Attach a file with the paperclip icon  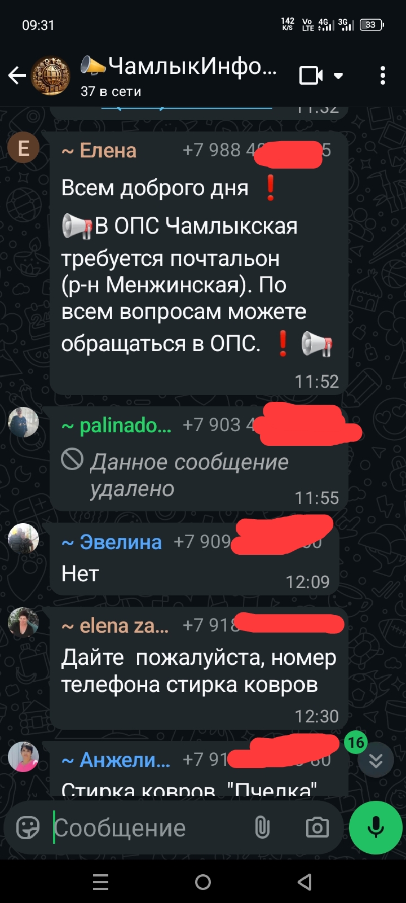(x=262, y=828)
